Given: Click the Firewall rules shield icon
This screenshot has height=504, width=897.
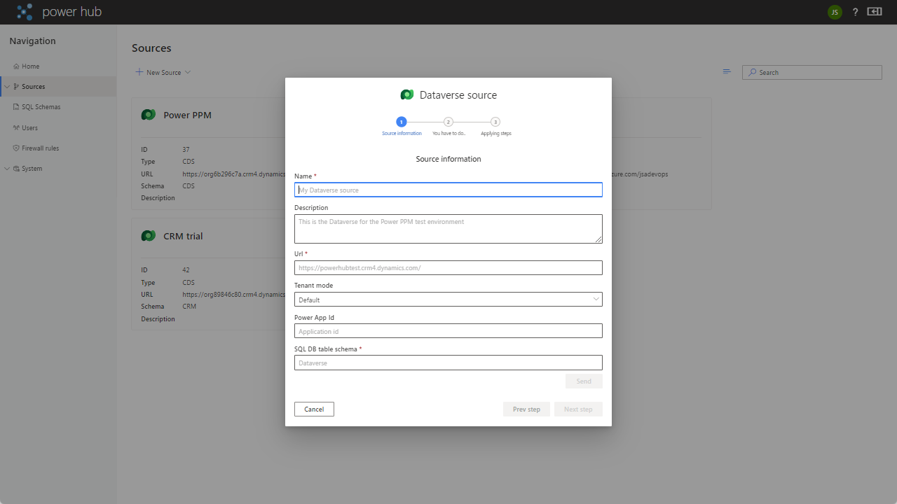Looking at the screenshot, I should [x=16, y=148].
